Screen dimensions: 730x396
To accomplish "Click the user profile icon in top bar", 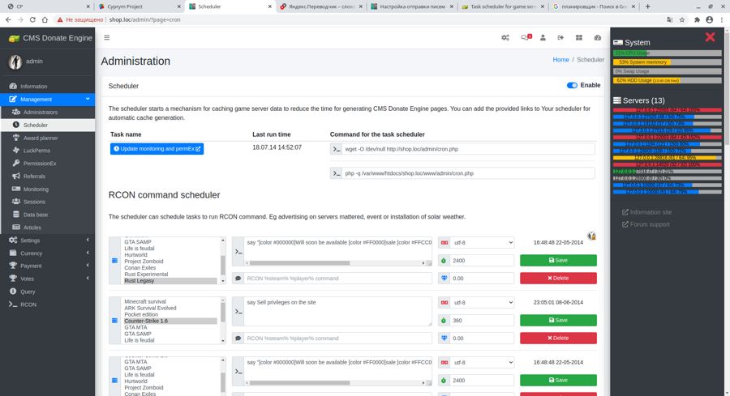I will point(543,37).
